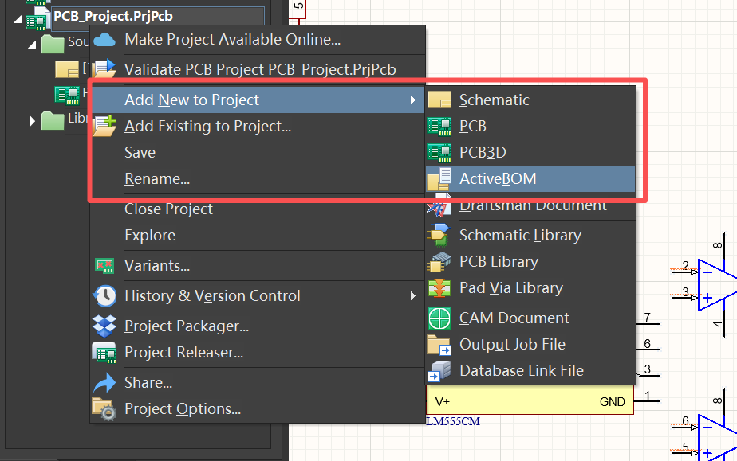
Task: Add a new Schematic Library
Action: [x=530, y=236]
